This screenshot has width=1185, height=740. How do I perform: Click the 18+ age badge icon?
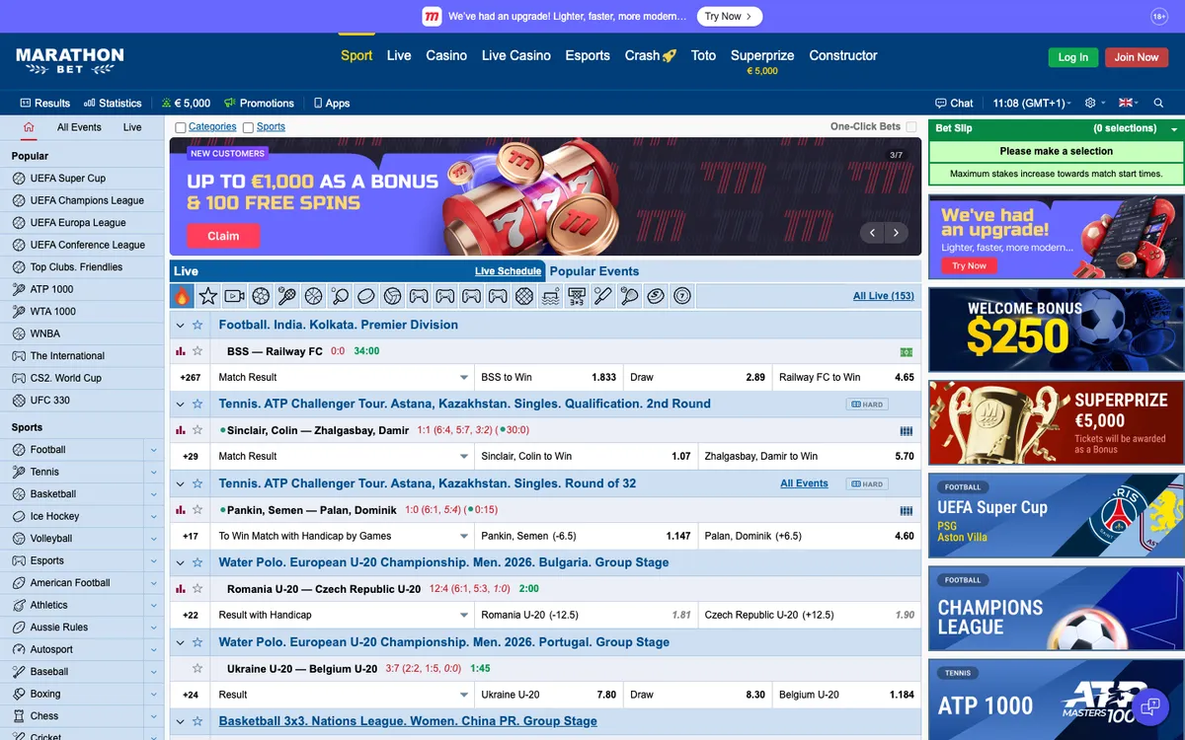coord(1159,17)
